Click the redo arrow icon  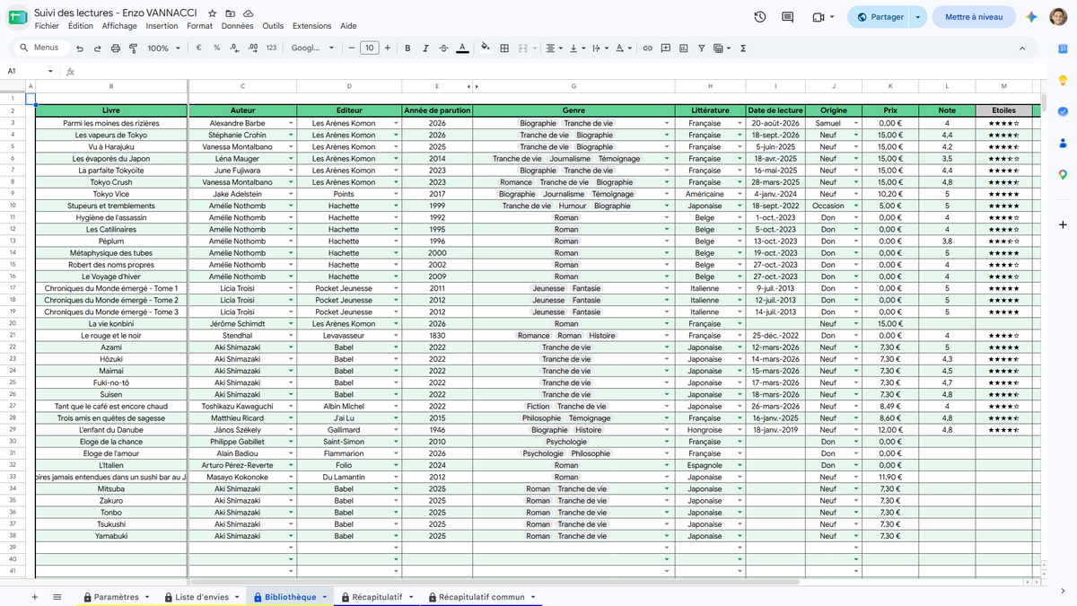(x=98, y=48)
